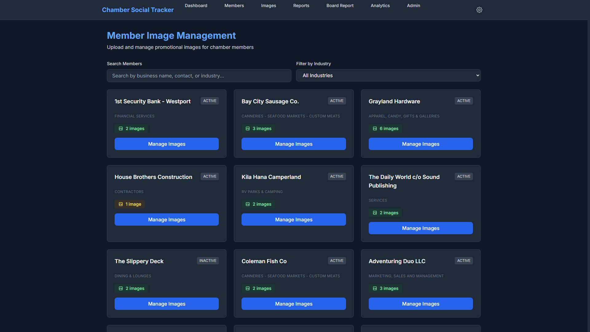Click the RV PARKS & CAMPING label
The image size is (590, 332).
click(x=262, y=192)
